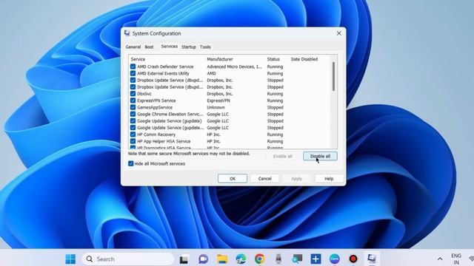Open the blue plus app in the taskbar

pyautogui.click(x=316, y=259)
